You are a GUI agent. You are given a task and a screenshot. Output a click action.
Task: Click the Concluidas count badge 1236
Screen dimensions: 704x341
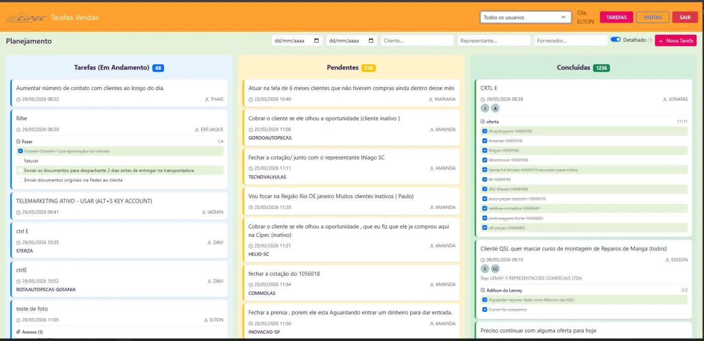pyautogui.click(x=601, y=68)
